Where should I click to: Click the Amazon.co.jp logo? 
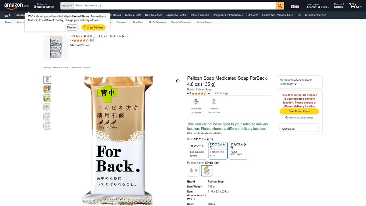pyautogui.click(x=16, y=6)
